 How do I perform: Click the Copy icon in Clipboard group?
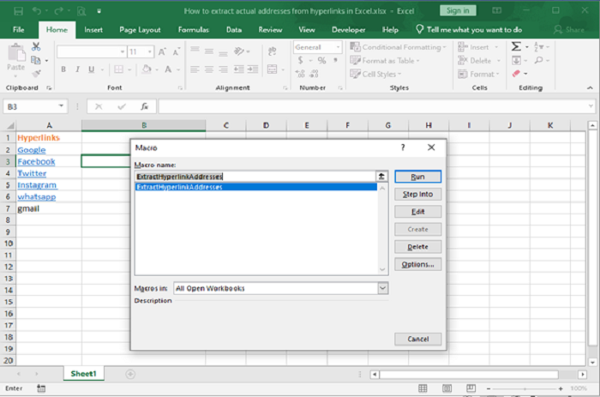click(x=36, y=60)
